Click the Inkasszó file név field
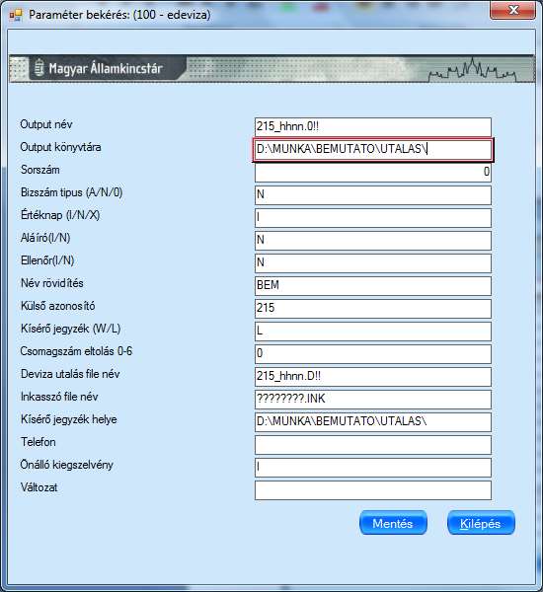The height and width of the screenshot is (592, 543). [x=373, y=399]
